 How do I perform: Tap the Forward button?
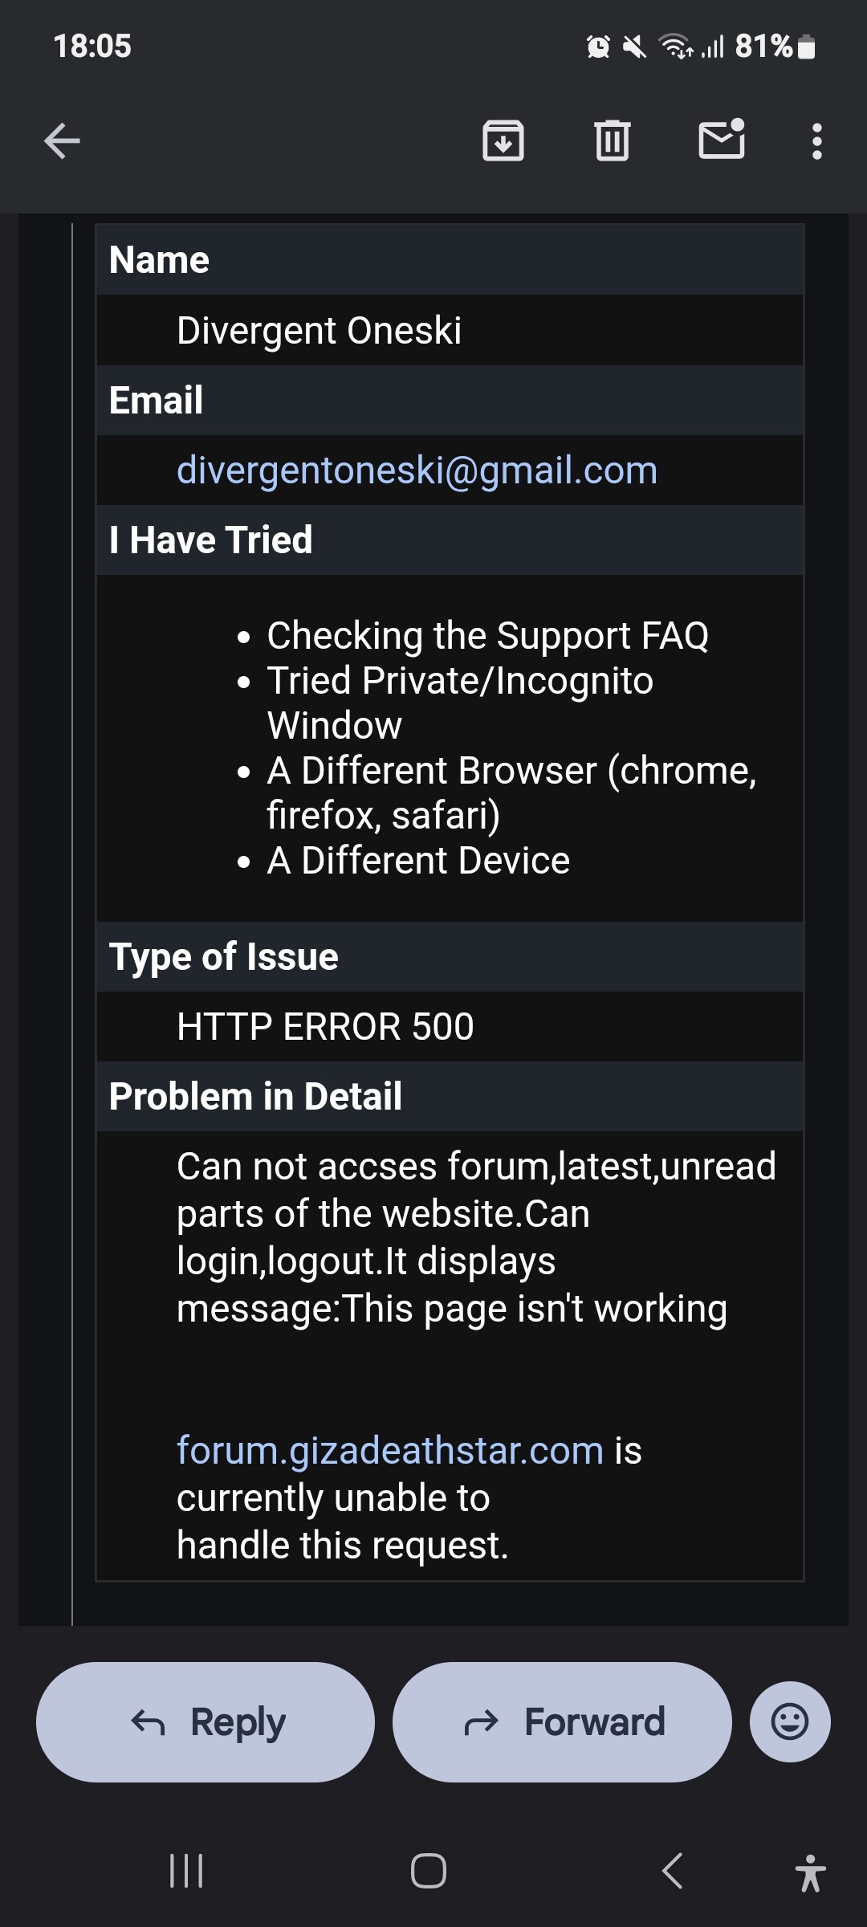(562, 1721)
